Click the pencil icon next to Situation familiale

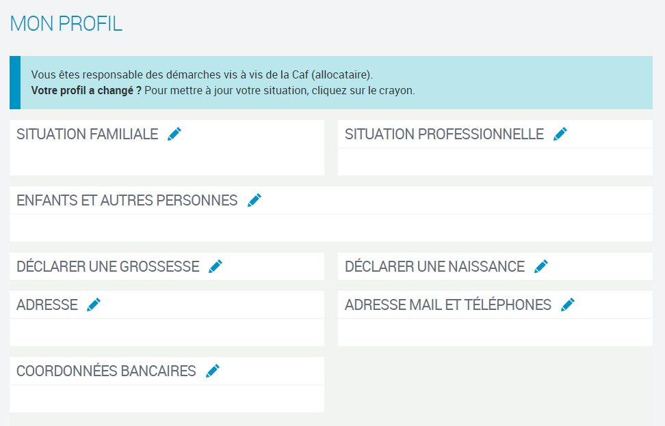[174, 134]
